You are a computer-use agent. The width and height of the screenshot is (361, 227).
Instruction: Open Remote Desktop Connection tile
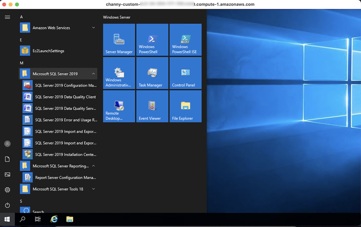(119, 106)
